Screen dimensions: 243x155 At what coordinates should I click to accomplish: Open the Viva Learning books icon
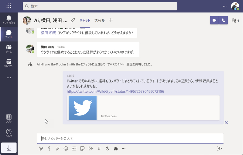(116, 149)
